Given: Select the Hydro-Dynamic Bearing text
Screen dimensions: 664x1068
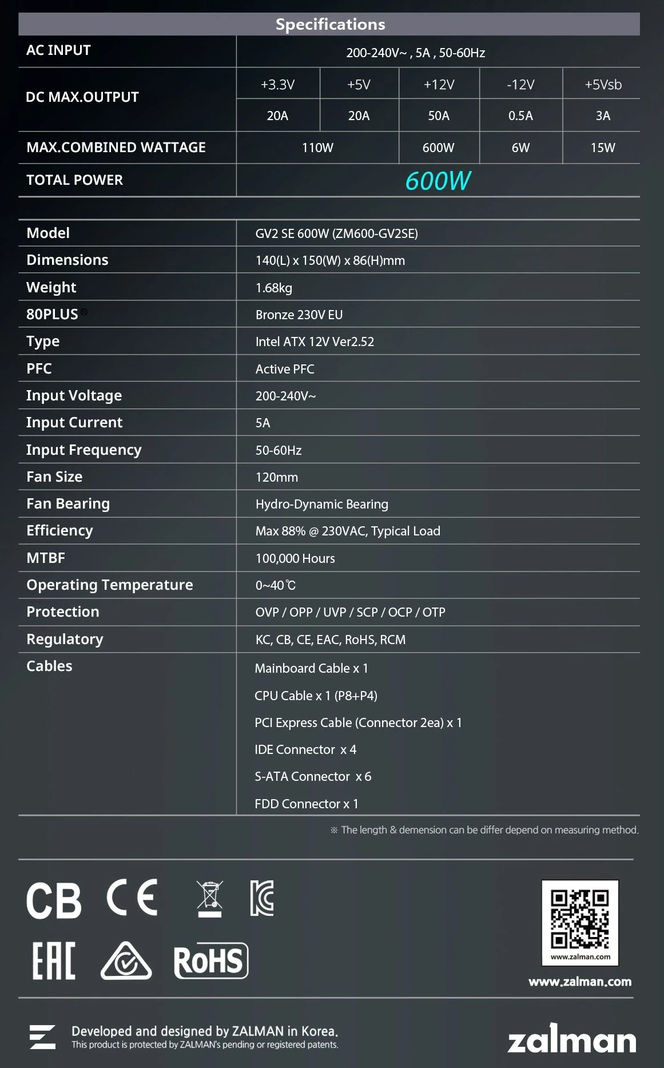Looking at the screenshot, I should click(x=322, y=504).
